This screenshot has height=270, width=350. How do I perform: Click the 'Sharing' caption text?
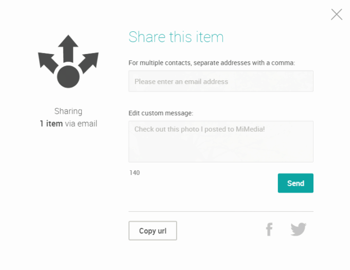point(68,111)
